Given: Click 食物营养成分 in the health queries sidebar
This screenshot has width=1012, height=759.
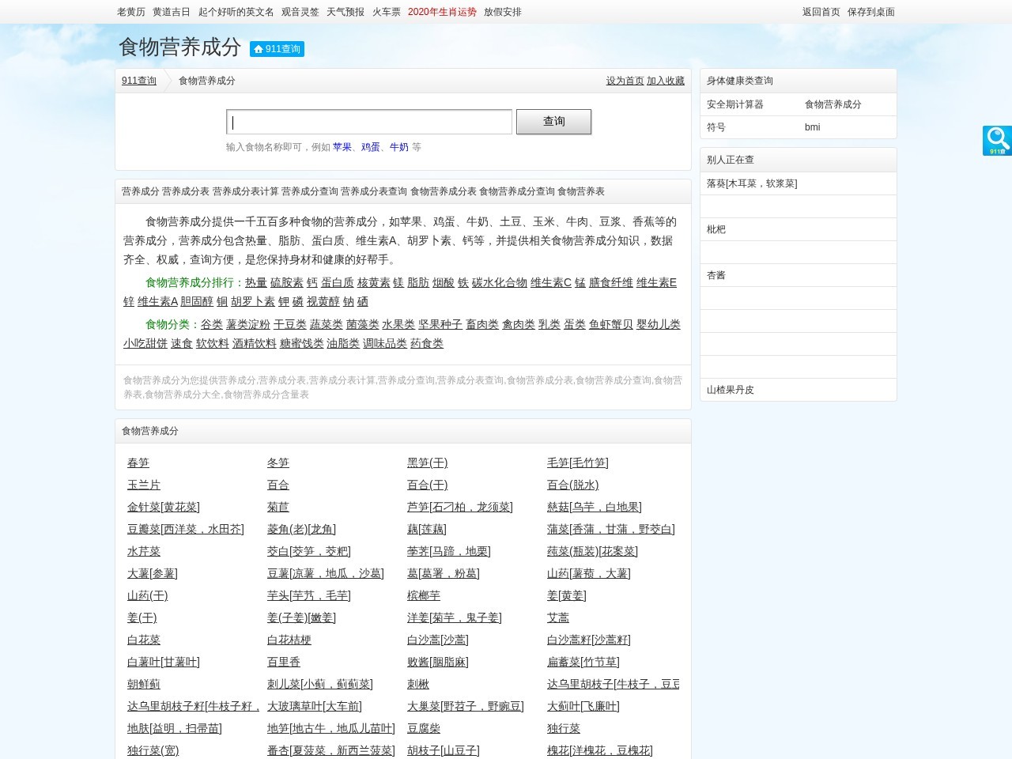Looking at the screenshot, I should point(833,104).
